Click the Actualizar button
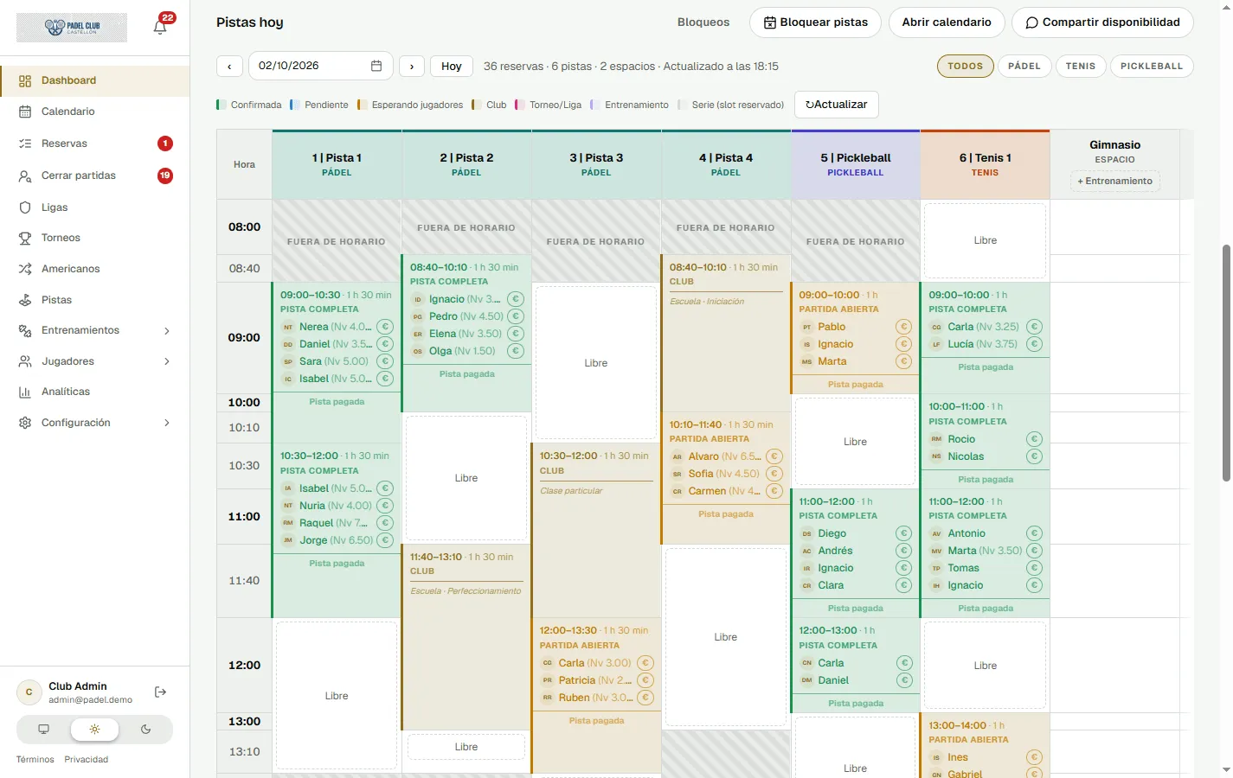 837,105
